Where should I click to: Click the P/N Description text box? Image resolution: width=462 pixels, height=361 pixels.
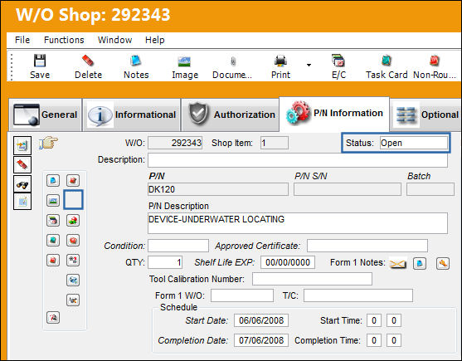pyautogui.click(x=298, y=223)
